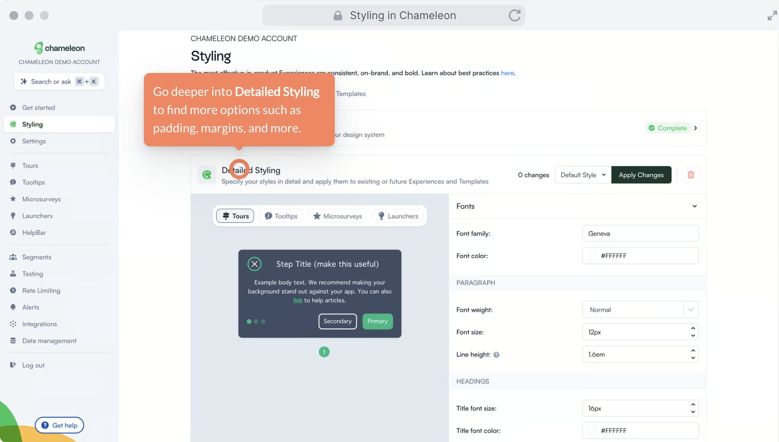Screen dimensions: 779x442
Task: Click the Styling palette sidebar icon
Action: click(13, 124)
